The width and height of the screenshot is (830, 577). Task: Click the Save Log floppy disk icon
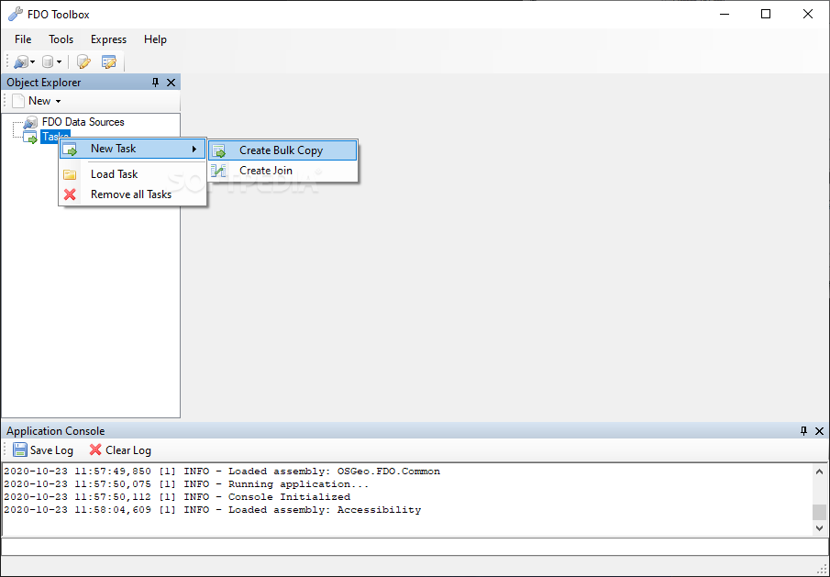(19, 450)
